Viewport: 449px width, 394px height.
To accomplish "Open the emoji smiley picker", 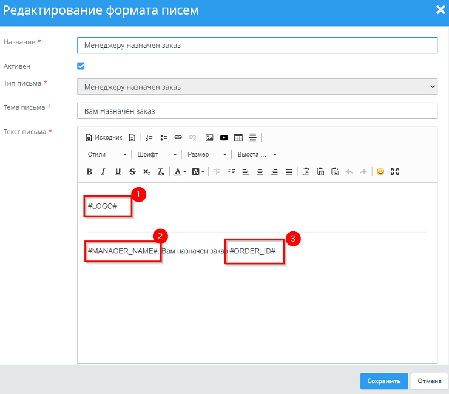I will 380,172.
